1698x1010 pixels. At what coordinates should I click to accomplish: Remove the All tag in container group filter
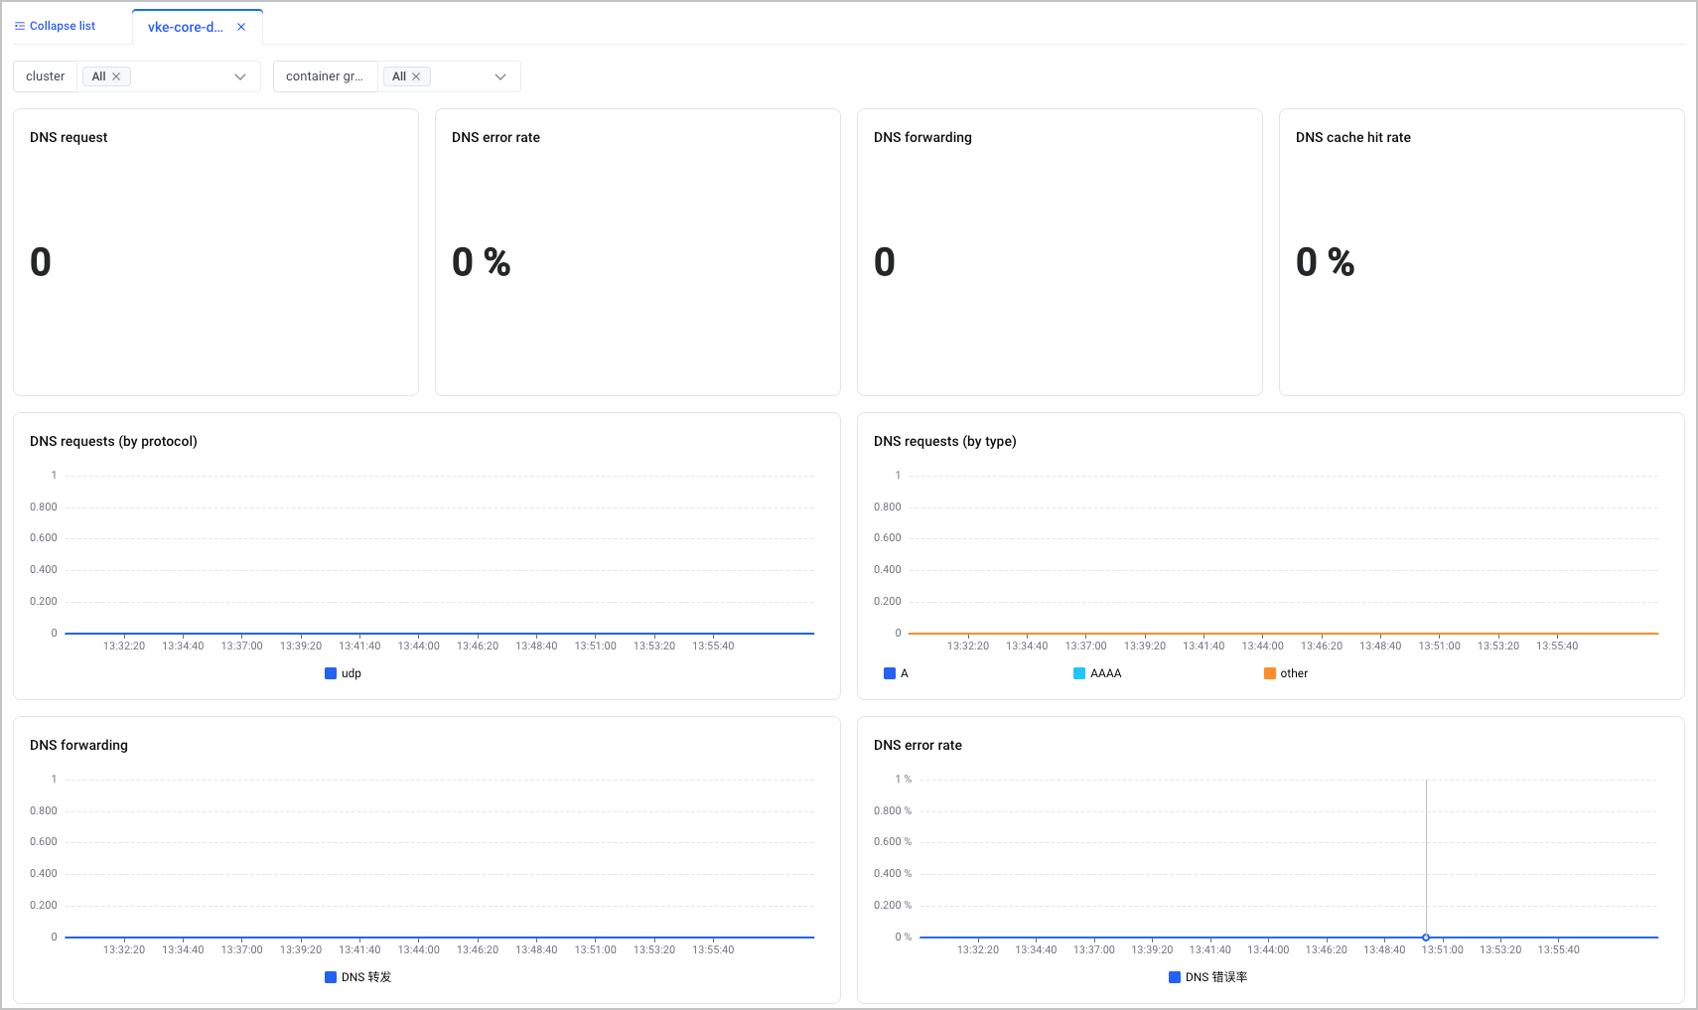click(x=416, y=76)
